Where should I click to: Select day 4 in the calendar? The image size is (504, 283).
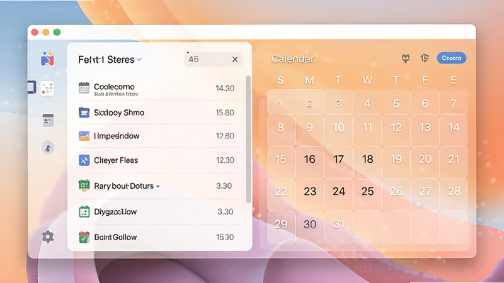point(367,103)
